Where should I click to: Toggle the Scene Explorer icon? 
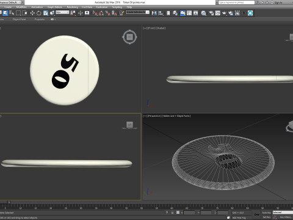tap(168, 13)
